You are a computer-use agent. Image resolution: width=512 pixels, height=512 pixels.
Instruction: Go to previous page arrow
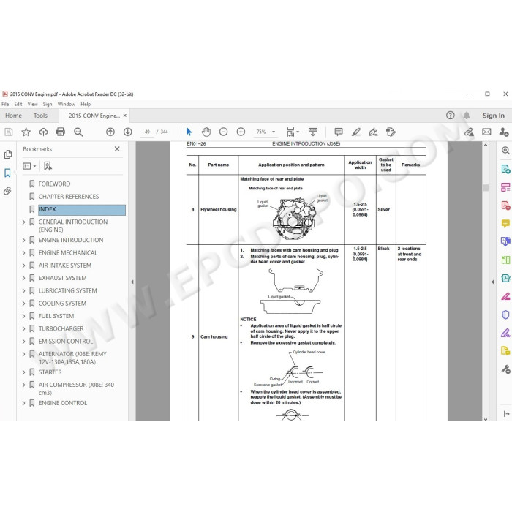(110, 132)
